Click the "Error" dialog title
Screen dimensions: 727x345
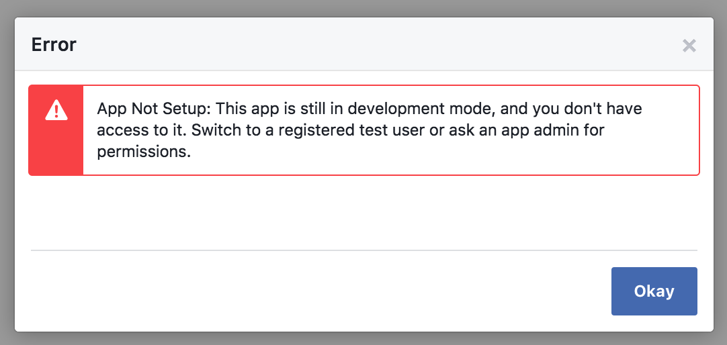(x=54, y=45)
